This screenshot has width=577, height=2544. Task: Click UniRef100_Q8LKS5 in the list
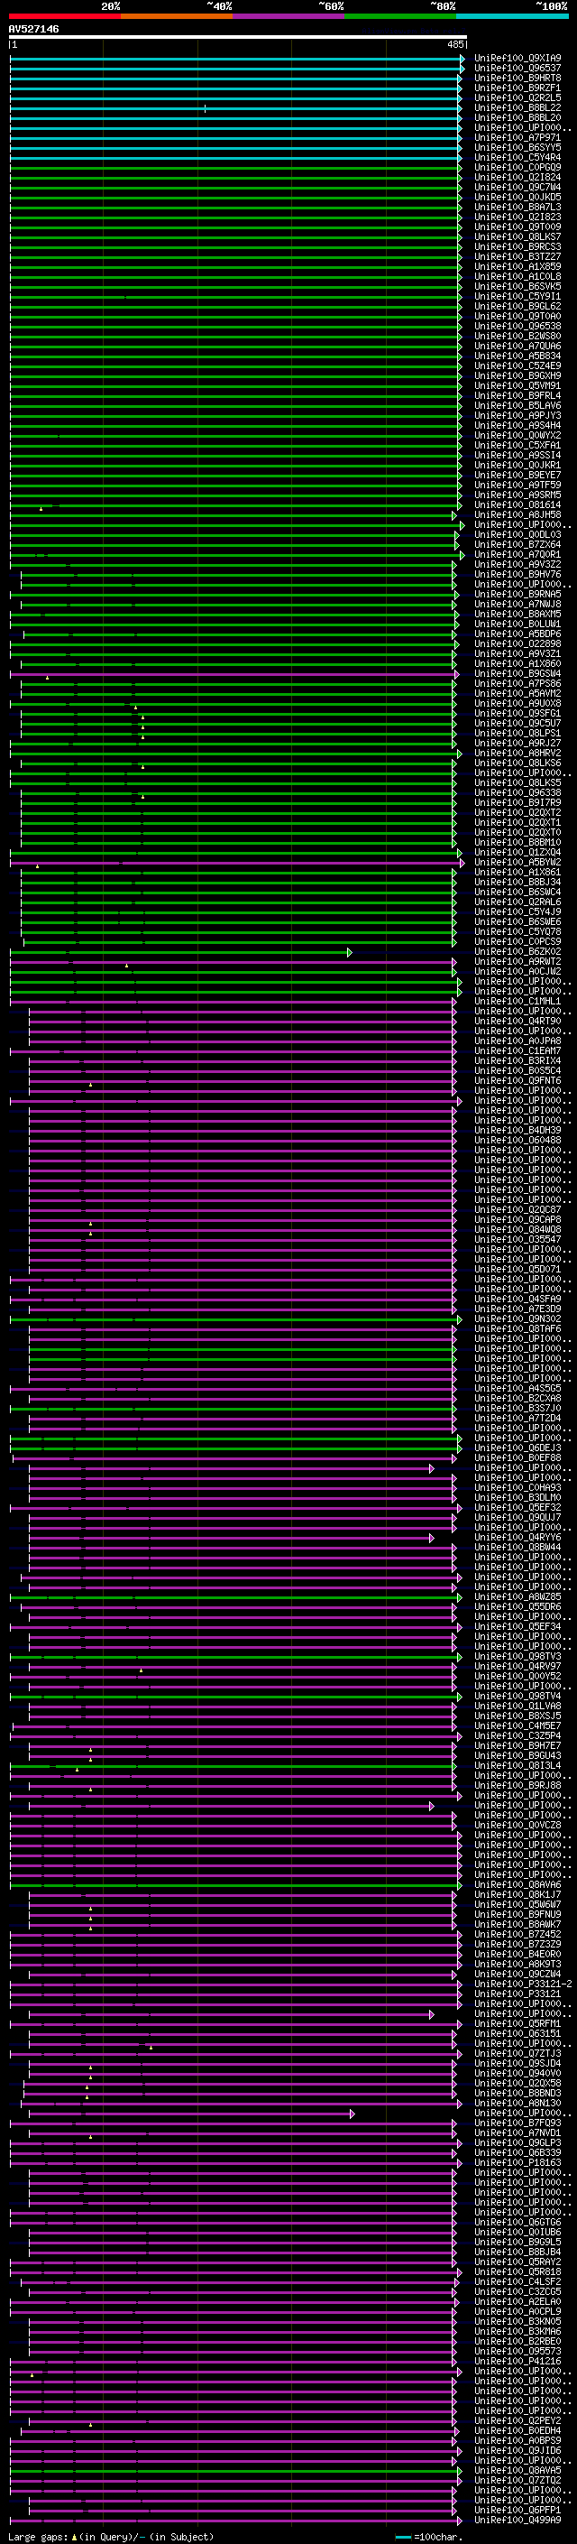point(517,783)
